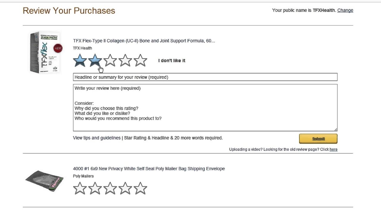Rate TFX Flex four stars
Viewport: 381px width, 214px height.
(125, 60)
